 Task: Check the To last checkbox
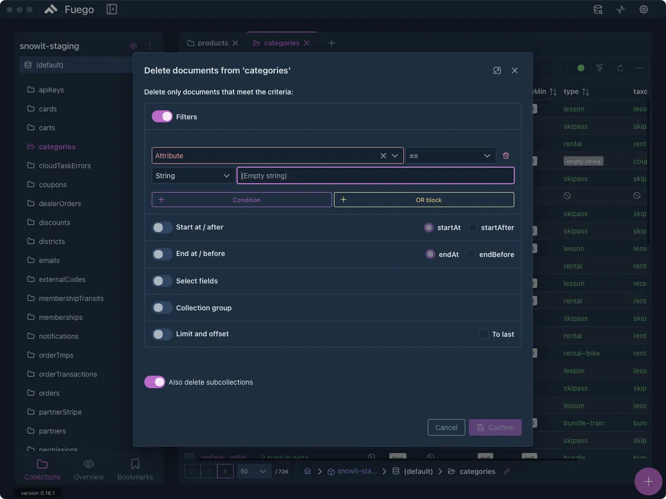483,334
